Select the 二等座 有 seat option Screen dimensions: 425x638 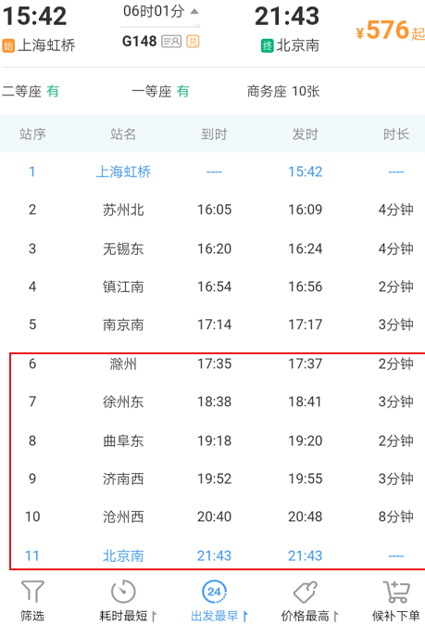coord(31,91)
